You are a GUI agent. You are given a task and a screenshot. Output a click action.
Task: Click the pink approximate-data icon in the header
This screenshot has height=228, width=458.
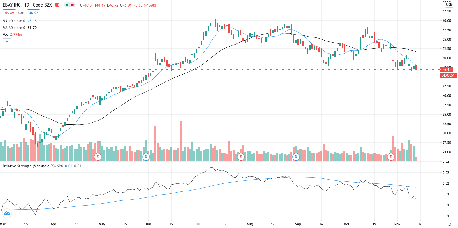[x=72, y=5]
